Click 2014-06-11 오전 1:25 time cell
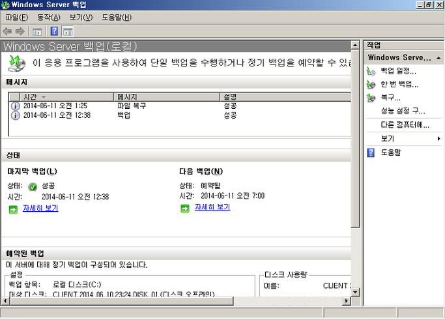Screen dimensions: 445x320 pos(55,106)
